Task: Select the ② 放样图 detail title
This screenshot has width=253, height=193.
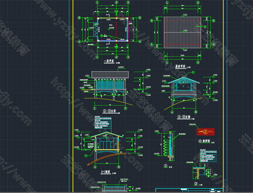Action: (204, 141)
